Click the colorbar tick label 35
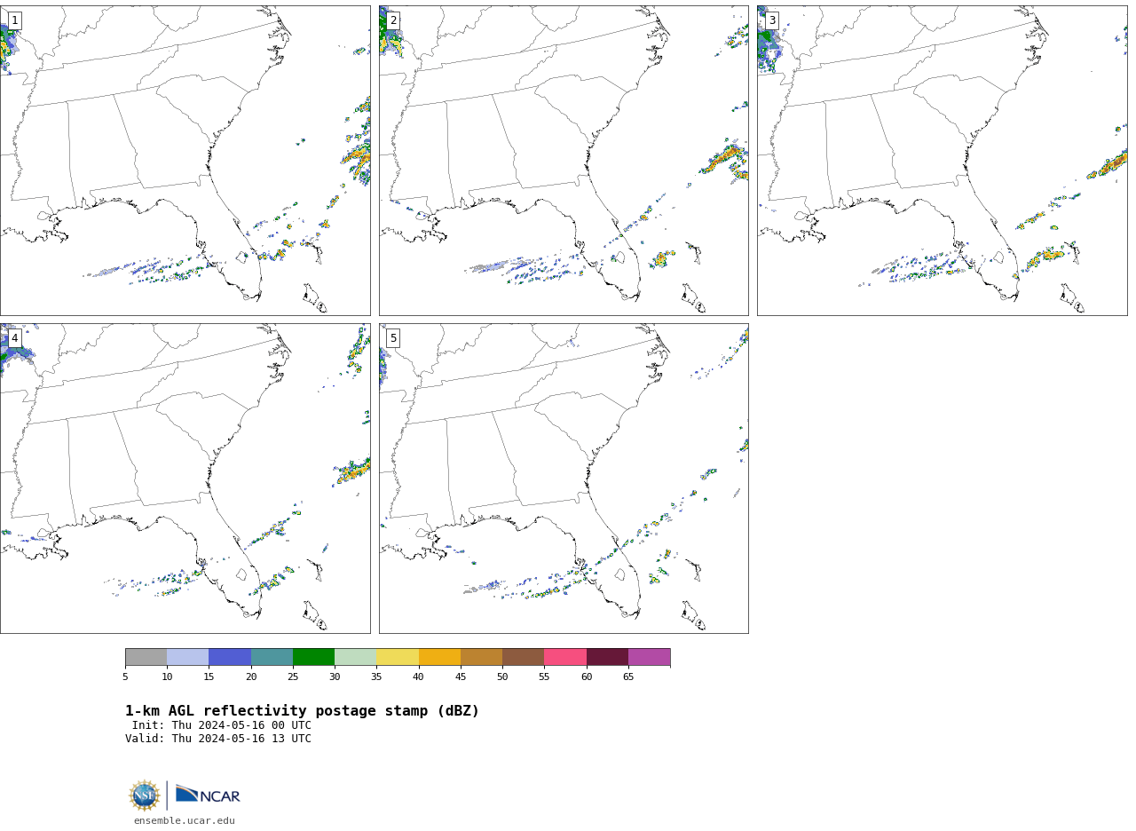 click(x=376, y=677)
